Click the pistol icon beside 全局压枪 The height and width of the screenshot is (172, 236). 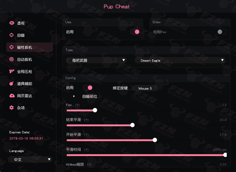pos(12,71)
